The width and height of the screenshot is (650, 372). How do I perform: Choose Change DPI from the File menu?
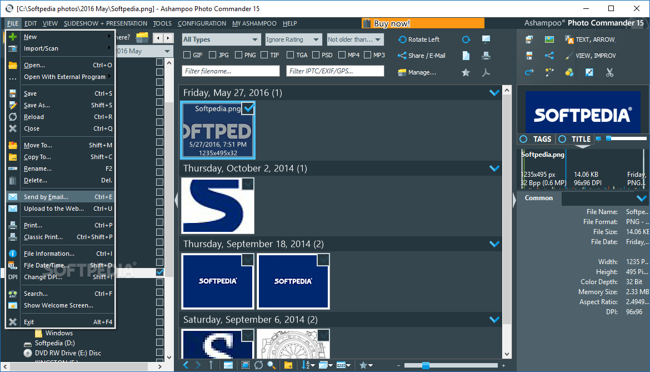click(60, 277)
